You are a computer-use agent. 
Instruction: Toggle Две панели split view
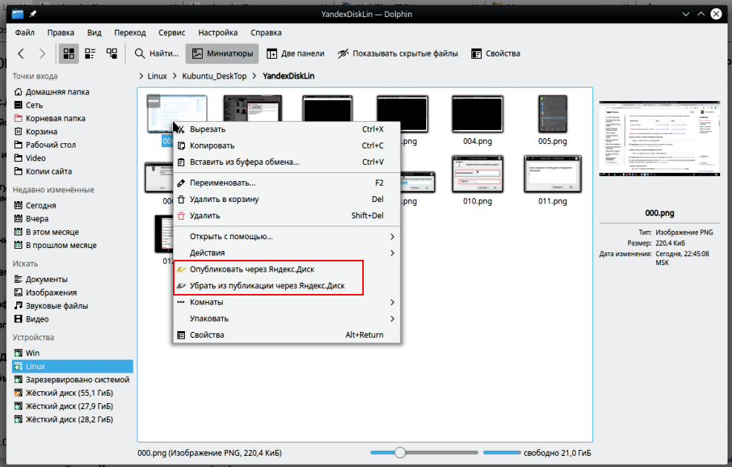point(295,53)
